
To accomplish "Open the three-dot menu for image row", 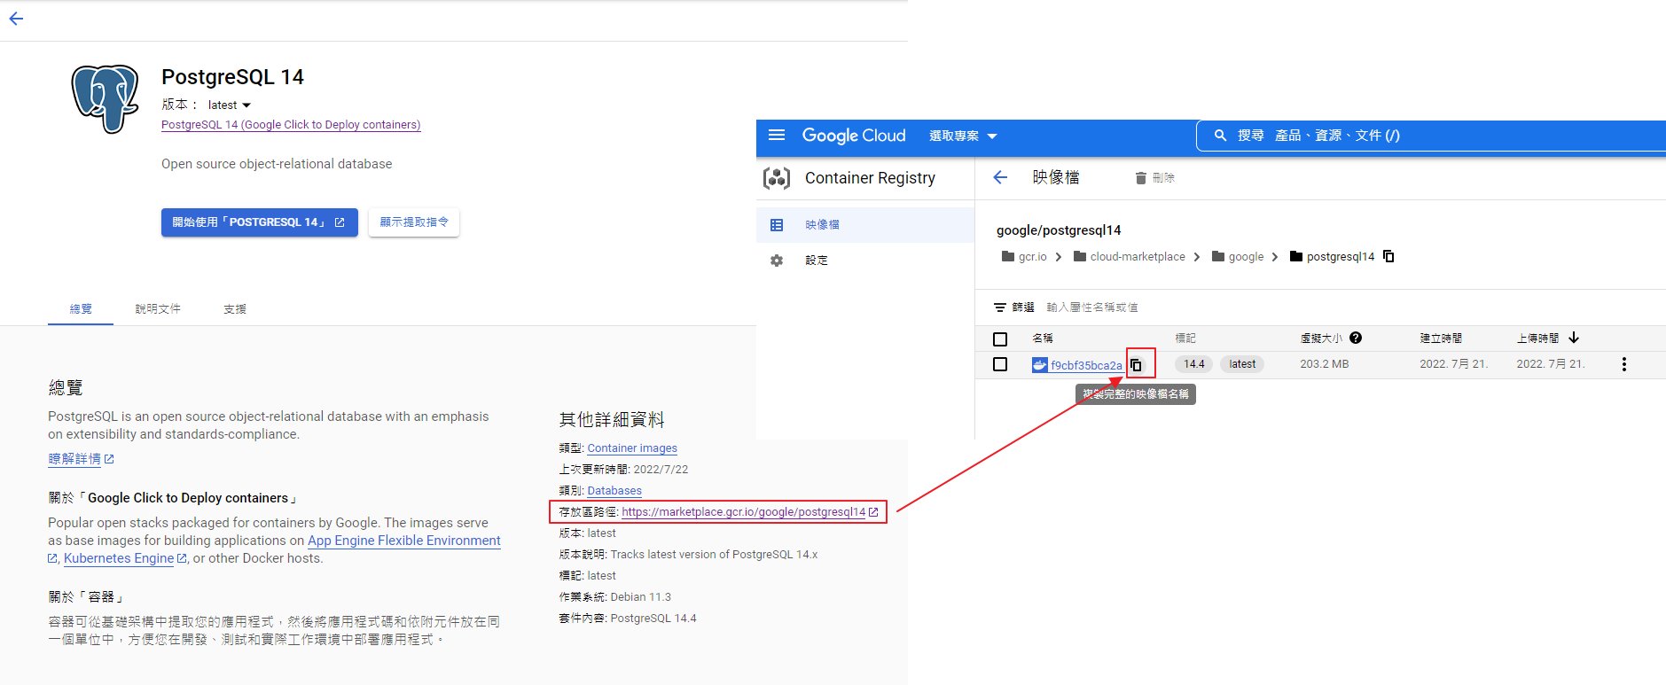I will (1623, 364).
